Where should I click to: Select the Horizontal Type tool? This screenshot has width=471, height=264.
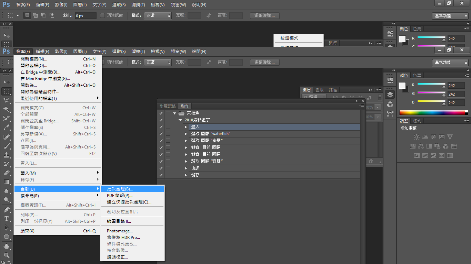[7, 219]
